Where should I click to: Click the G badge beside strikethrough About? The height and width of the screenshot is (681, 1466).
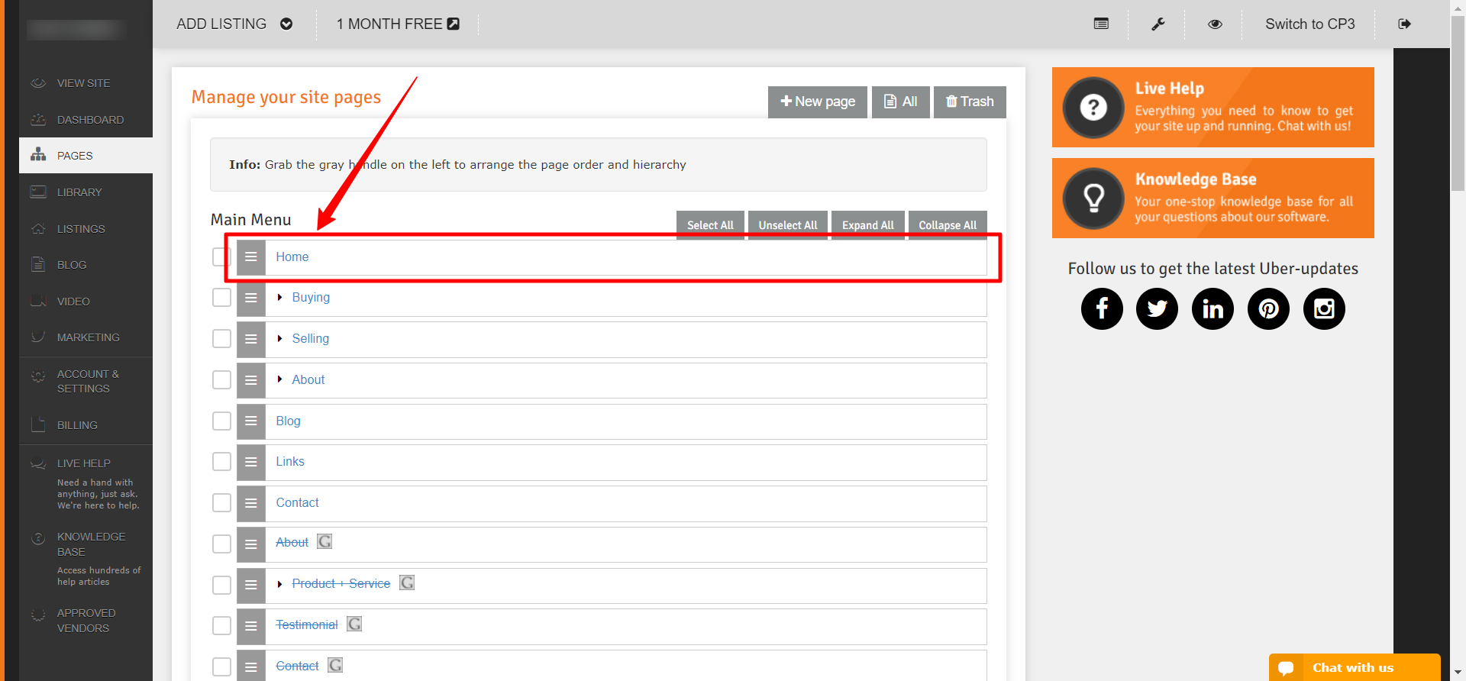coord(325,541)
